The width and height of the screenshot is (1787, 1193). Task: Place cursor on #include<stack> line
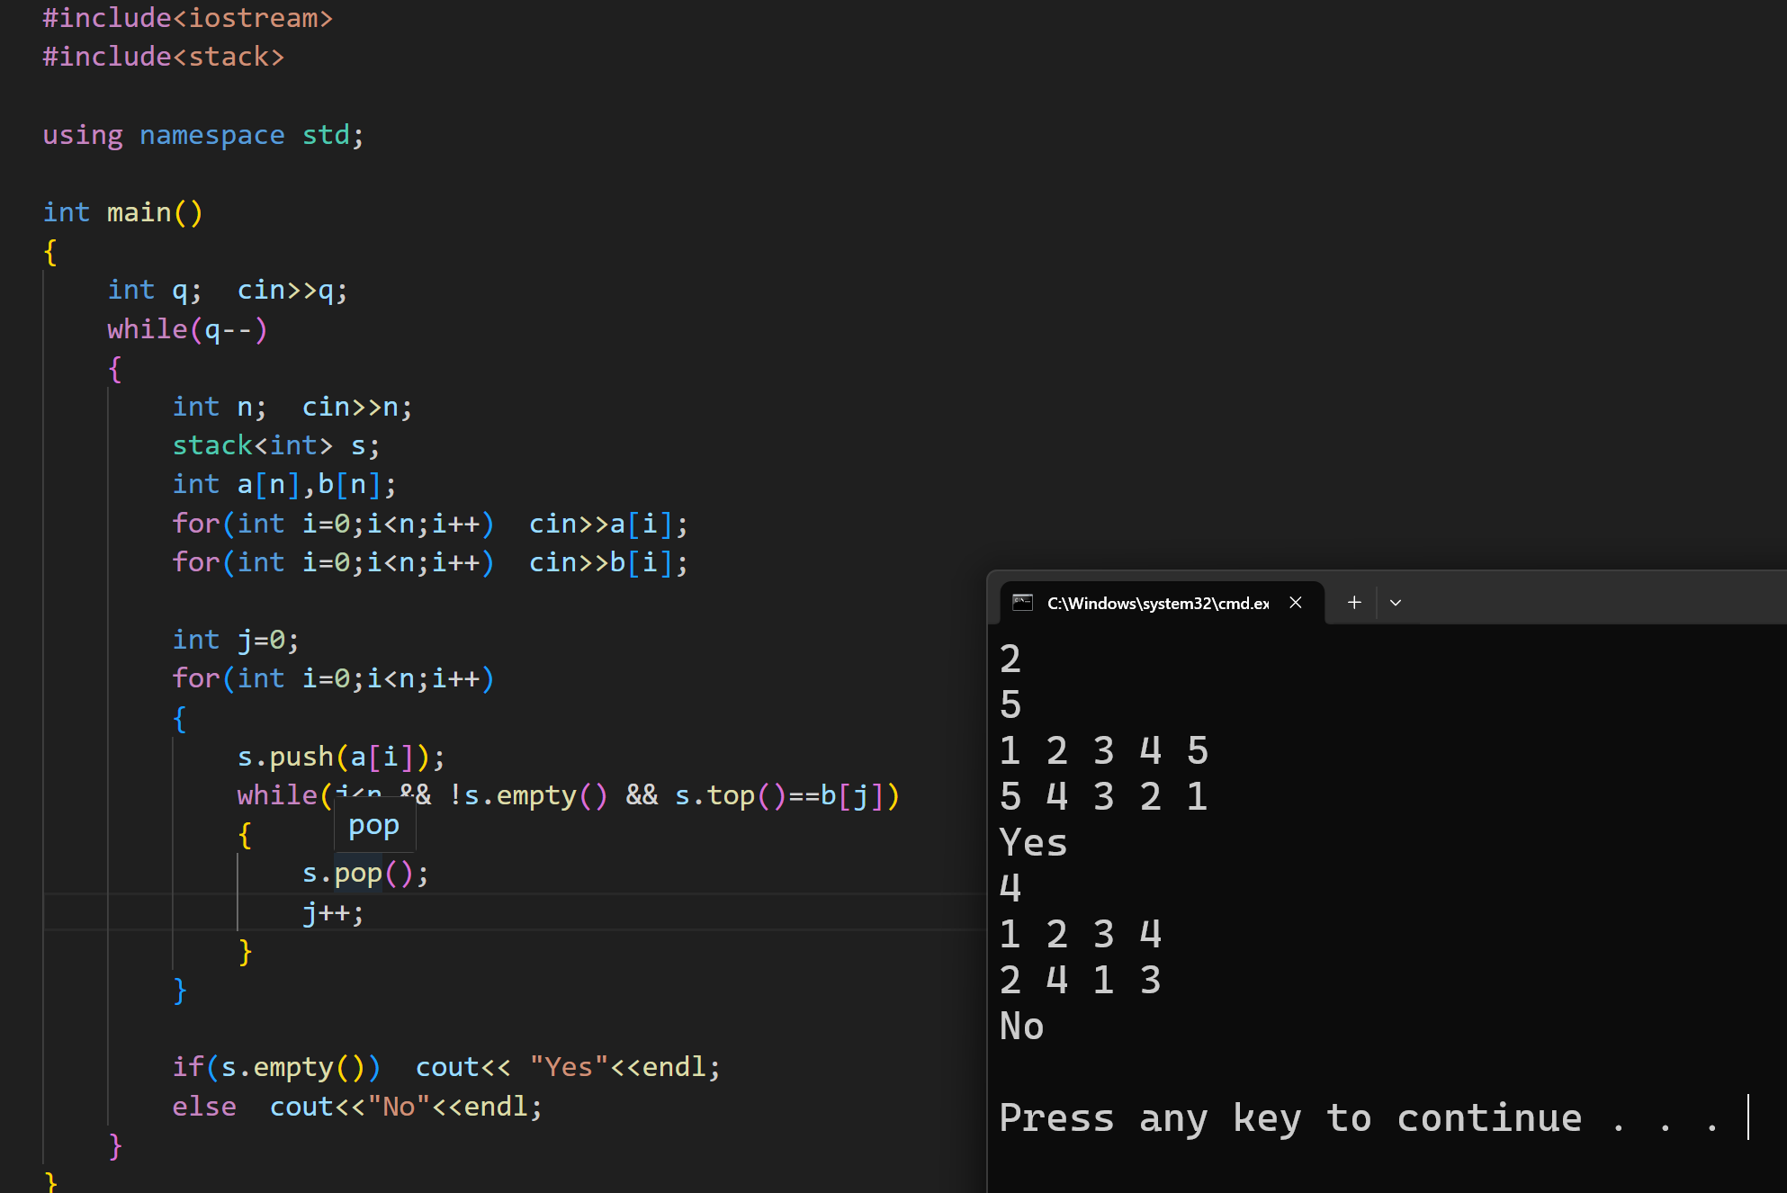pos(164,57)
